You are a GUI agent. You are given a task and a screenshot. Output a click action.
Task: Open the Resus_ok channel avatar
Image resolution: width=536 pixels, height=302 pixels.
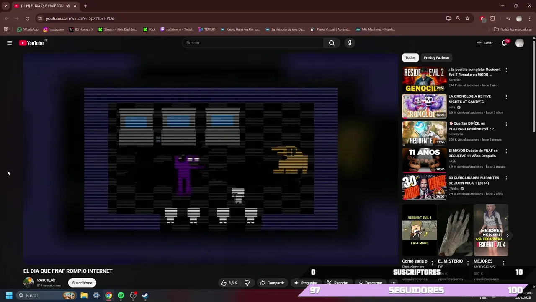pos(28,283)
